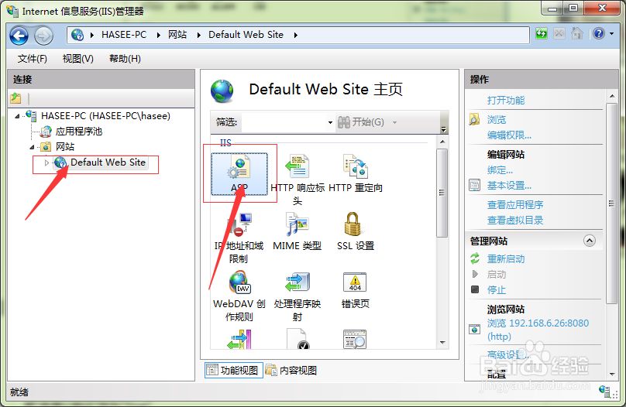Click the 基本设置... link
Viewport: 626px width, 407px height.
(509, 186)
